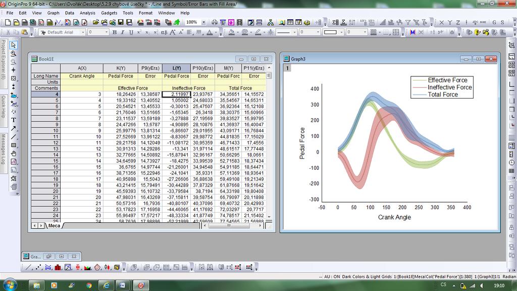Viewport: 517px width, 291px height.
Task: Open the Default: Arial font dropdown
Action: coord(83,32)
